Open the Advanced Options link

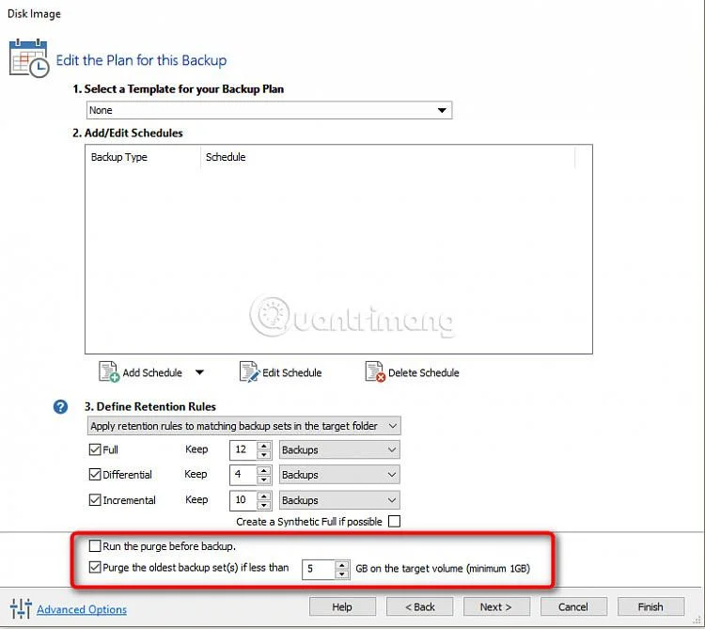click(82, 609)
